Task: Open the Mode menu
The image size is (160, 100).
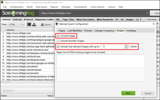Action: (30, 7)
